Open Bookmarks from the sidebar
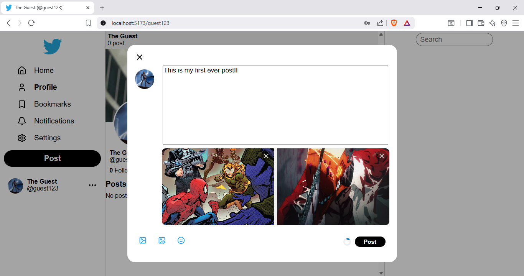Viewport: 524px width, 276px height. (52, 104)
